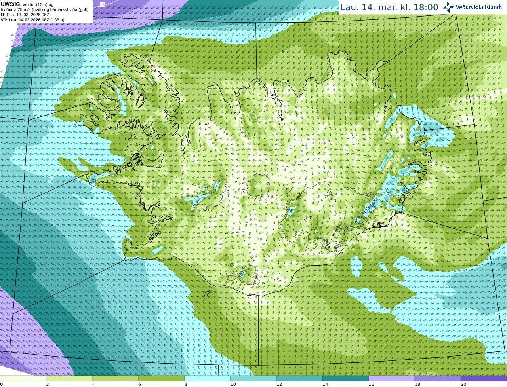Click the 'Lau. 14. mar. kl. 18:00' timestamp
507x387 pixels.
coord(389,7)
